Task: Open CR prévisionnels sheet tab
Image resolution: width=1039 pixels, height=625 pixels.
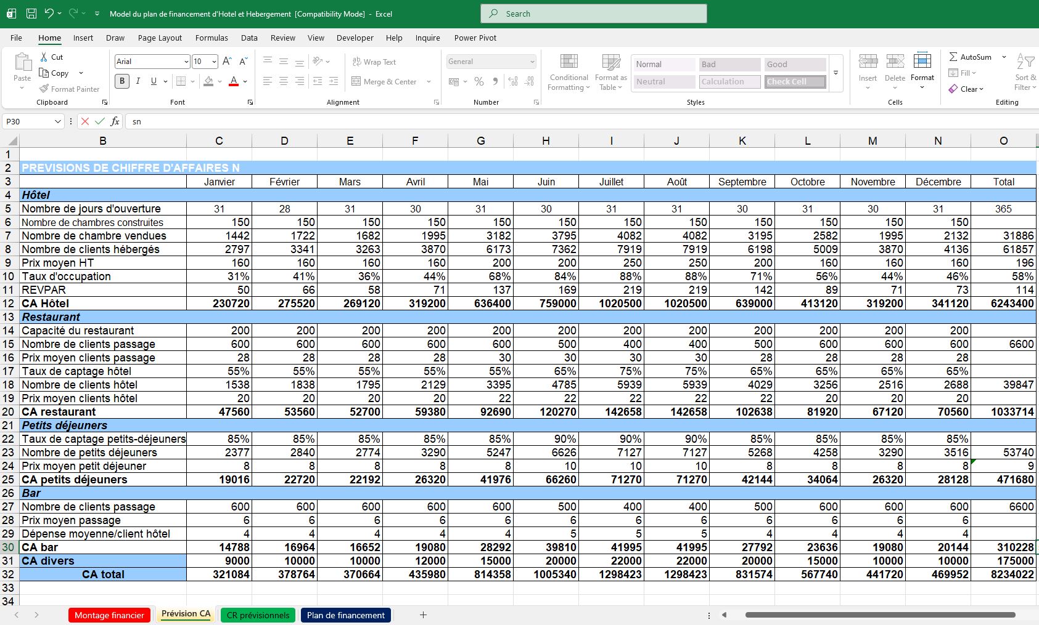Action: [258, 615]
